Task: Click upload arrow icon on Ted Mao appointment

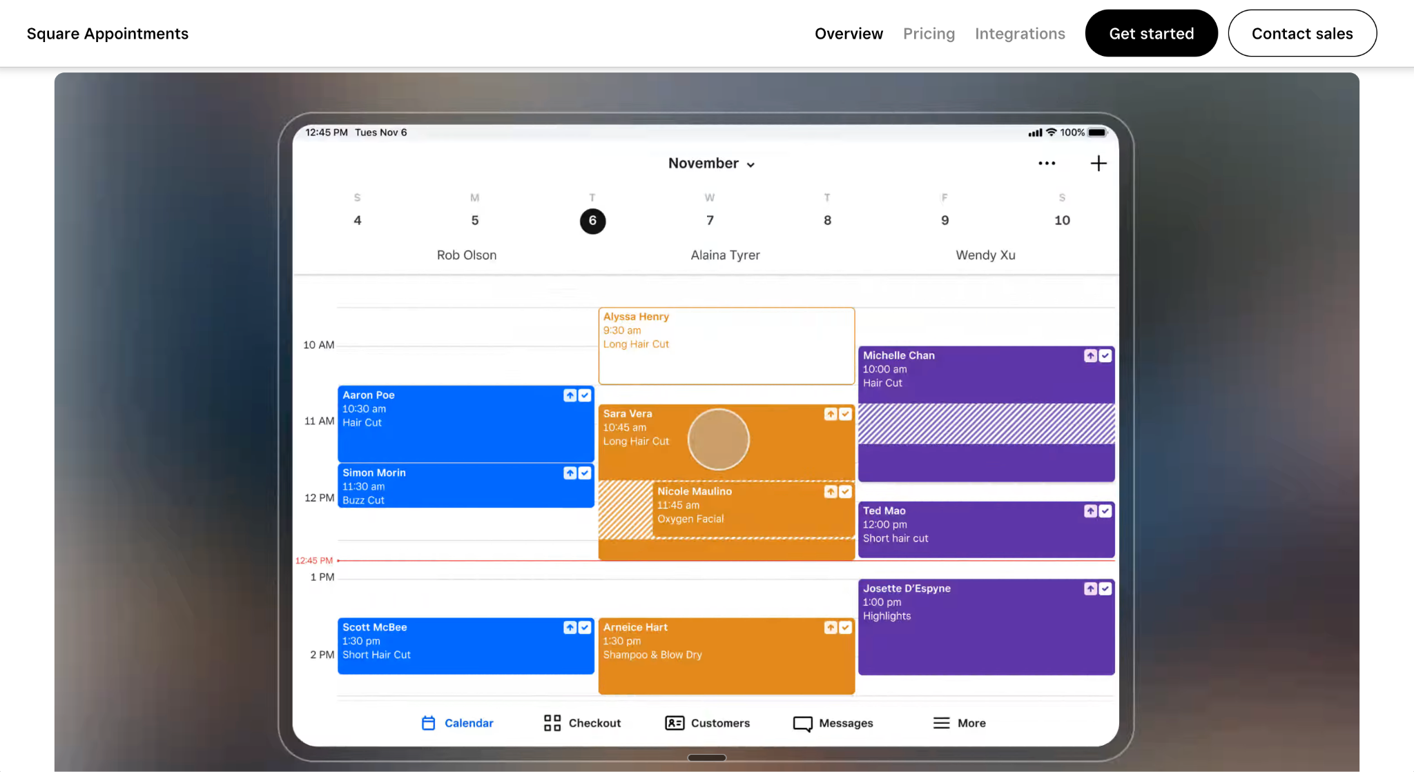Action: click(1090, 511)
